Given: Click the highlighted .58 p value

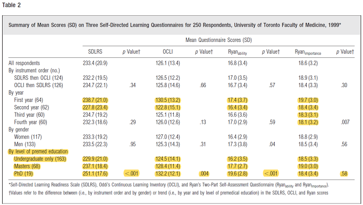Looking at the screenshot, I should 344,174.
